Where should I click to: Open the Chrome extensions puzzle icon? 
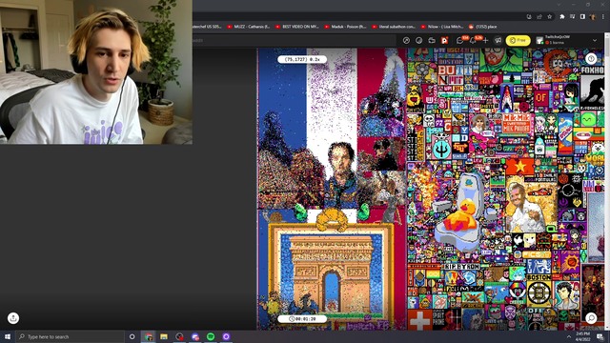[561, 17]
